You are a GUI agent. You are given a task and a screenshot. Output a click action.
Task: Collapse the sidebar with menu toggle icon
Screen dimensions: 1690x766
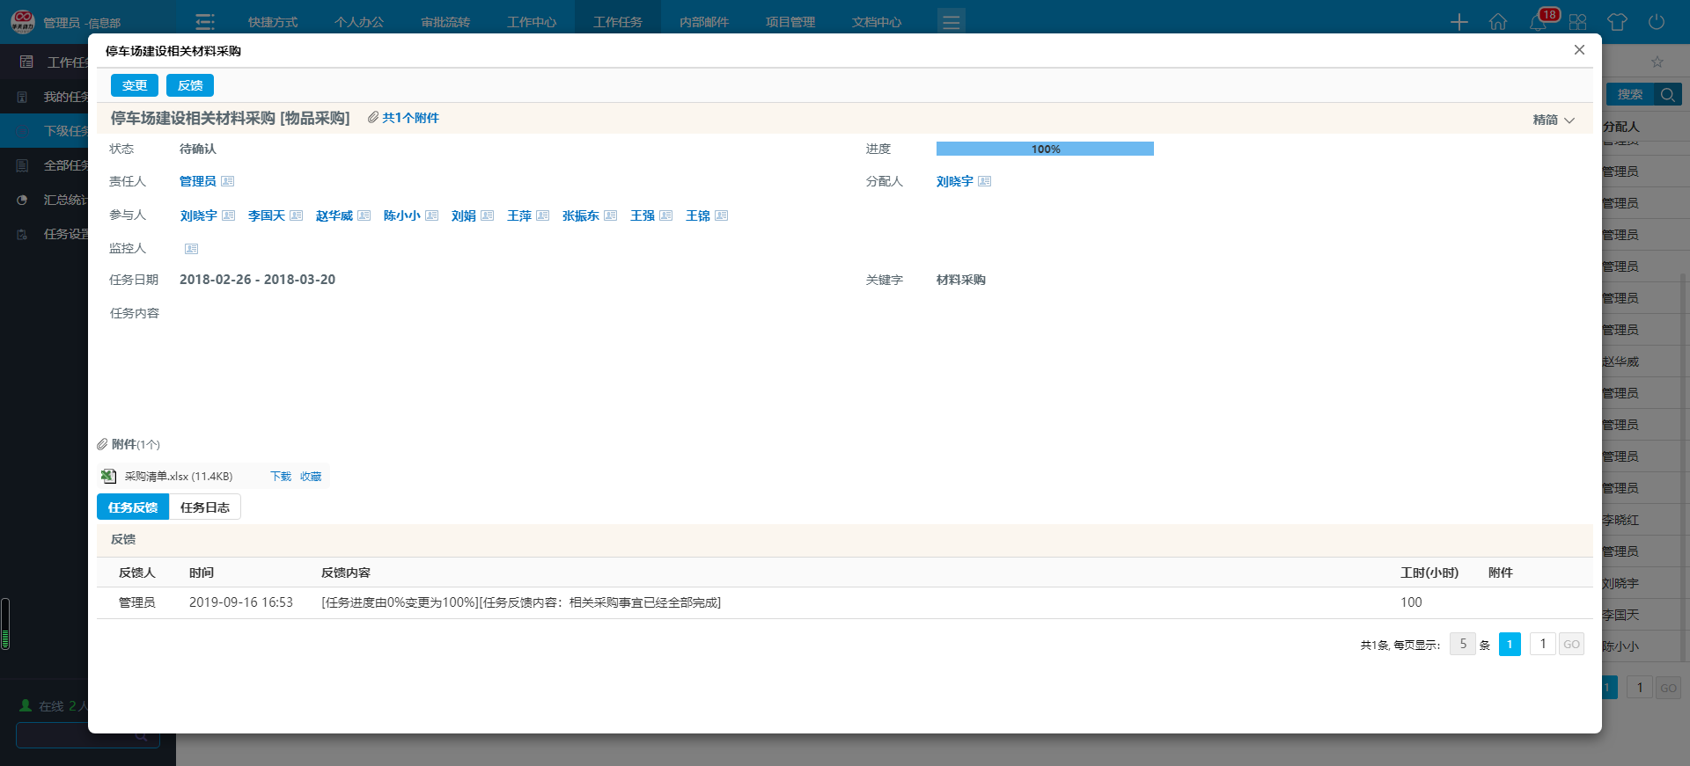tap(205, 22)
